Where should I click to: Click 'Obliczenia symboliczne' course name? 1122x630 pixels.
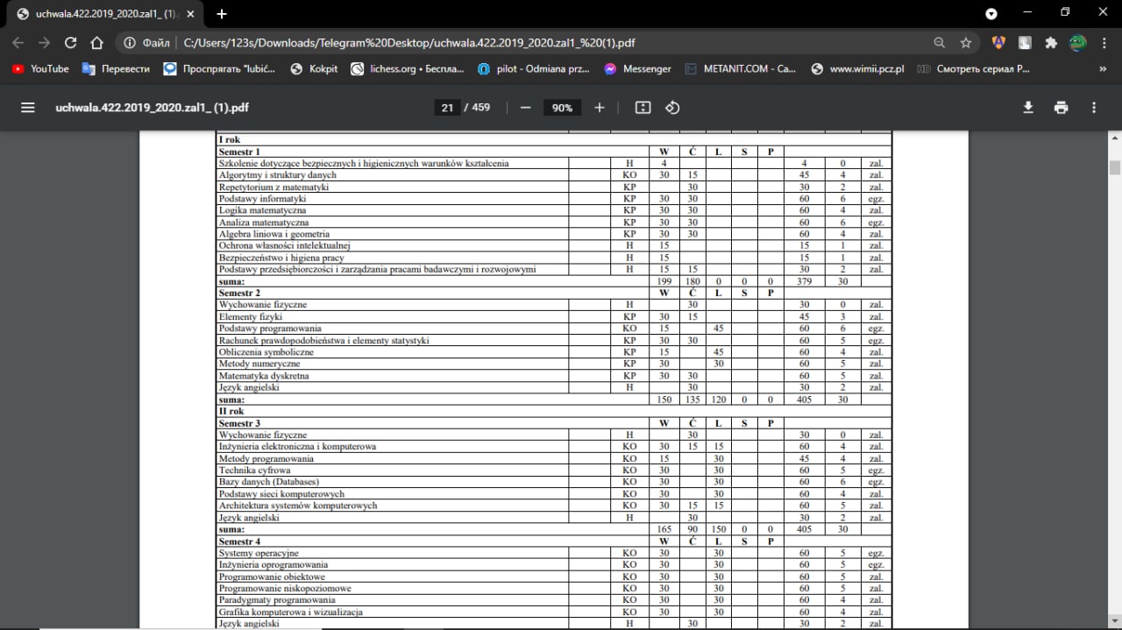pyautogui.click(x=266, y=352)
